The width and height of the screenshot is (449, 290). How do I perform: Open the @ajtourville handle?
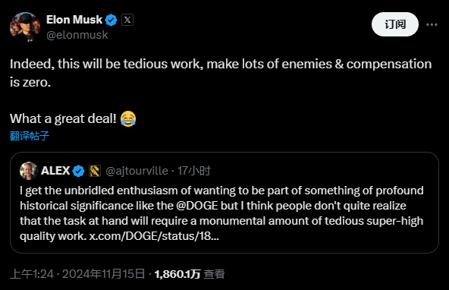[137, 171]
